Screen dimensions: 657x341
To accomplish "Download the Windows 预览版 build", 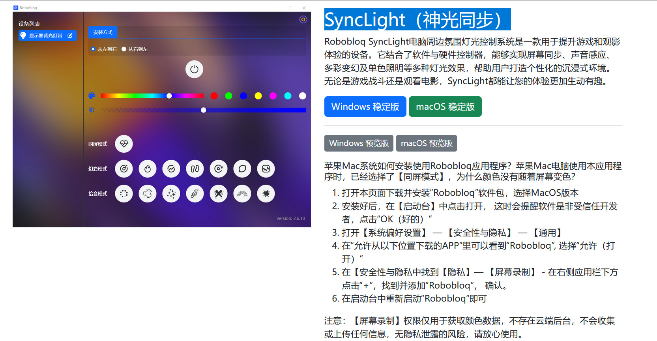I will [x=359, y=143].
